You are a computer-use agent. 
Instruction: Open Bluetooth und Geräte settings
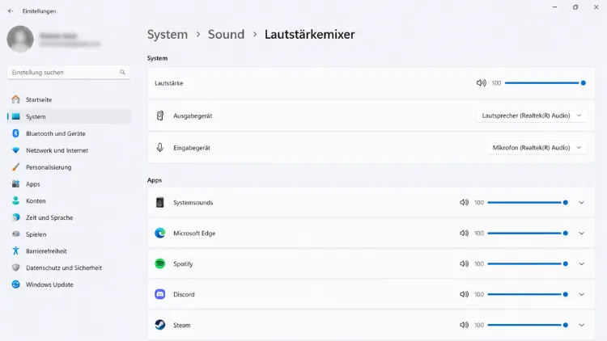point(69,133)
